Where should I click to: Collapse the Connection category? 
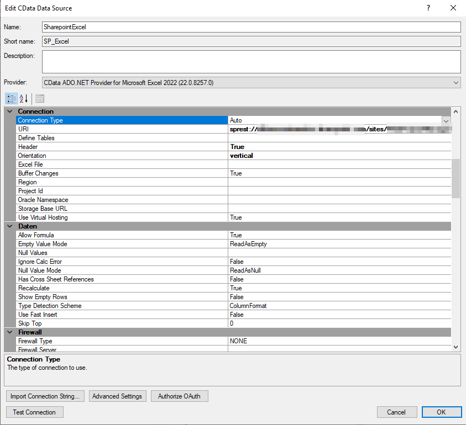coord(10,111)
